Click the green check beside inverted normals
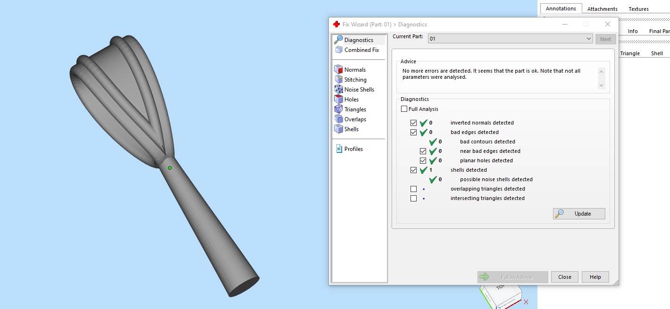The image size is (670, 309). point(423,123)
